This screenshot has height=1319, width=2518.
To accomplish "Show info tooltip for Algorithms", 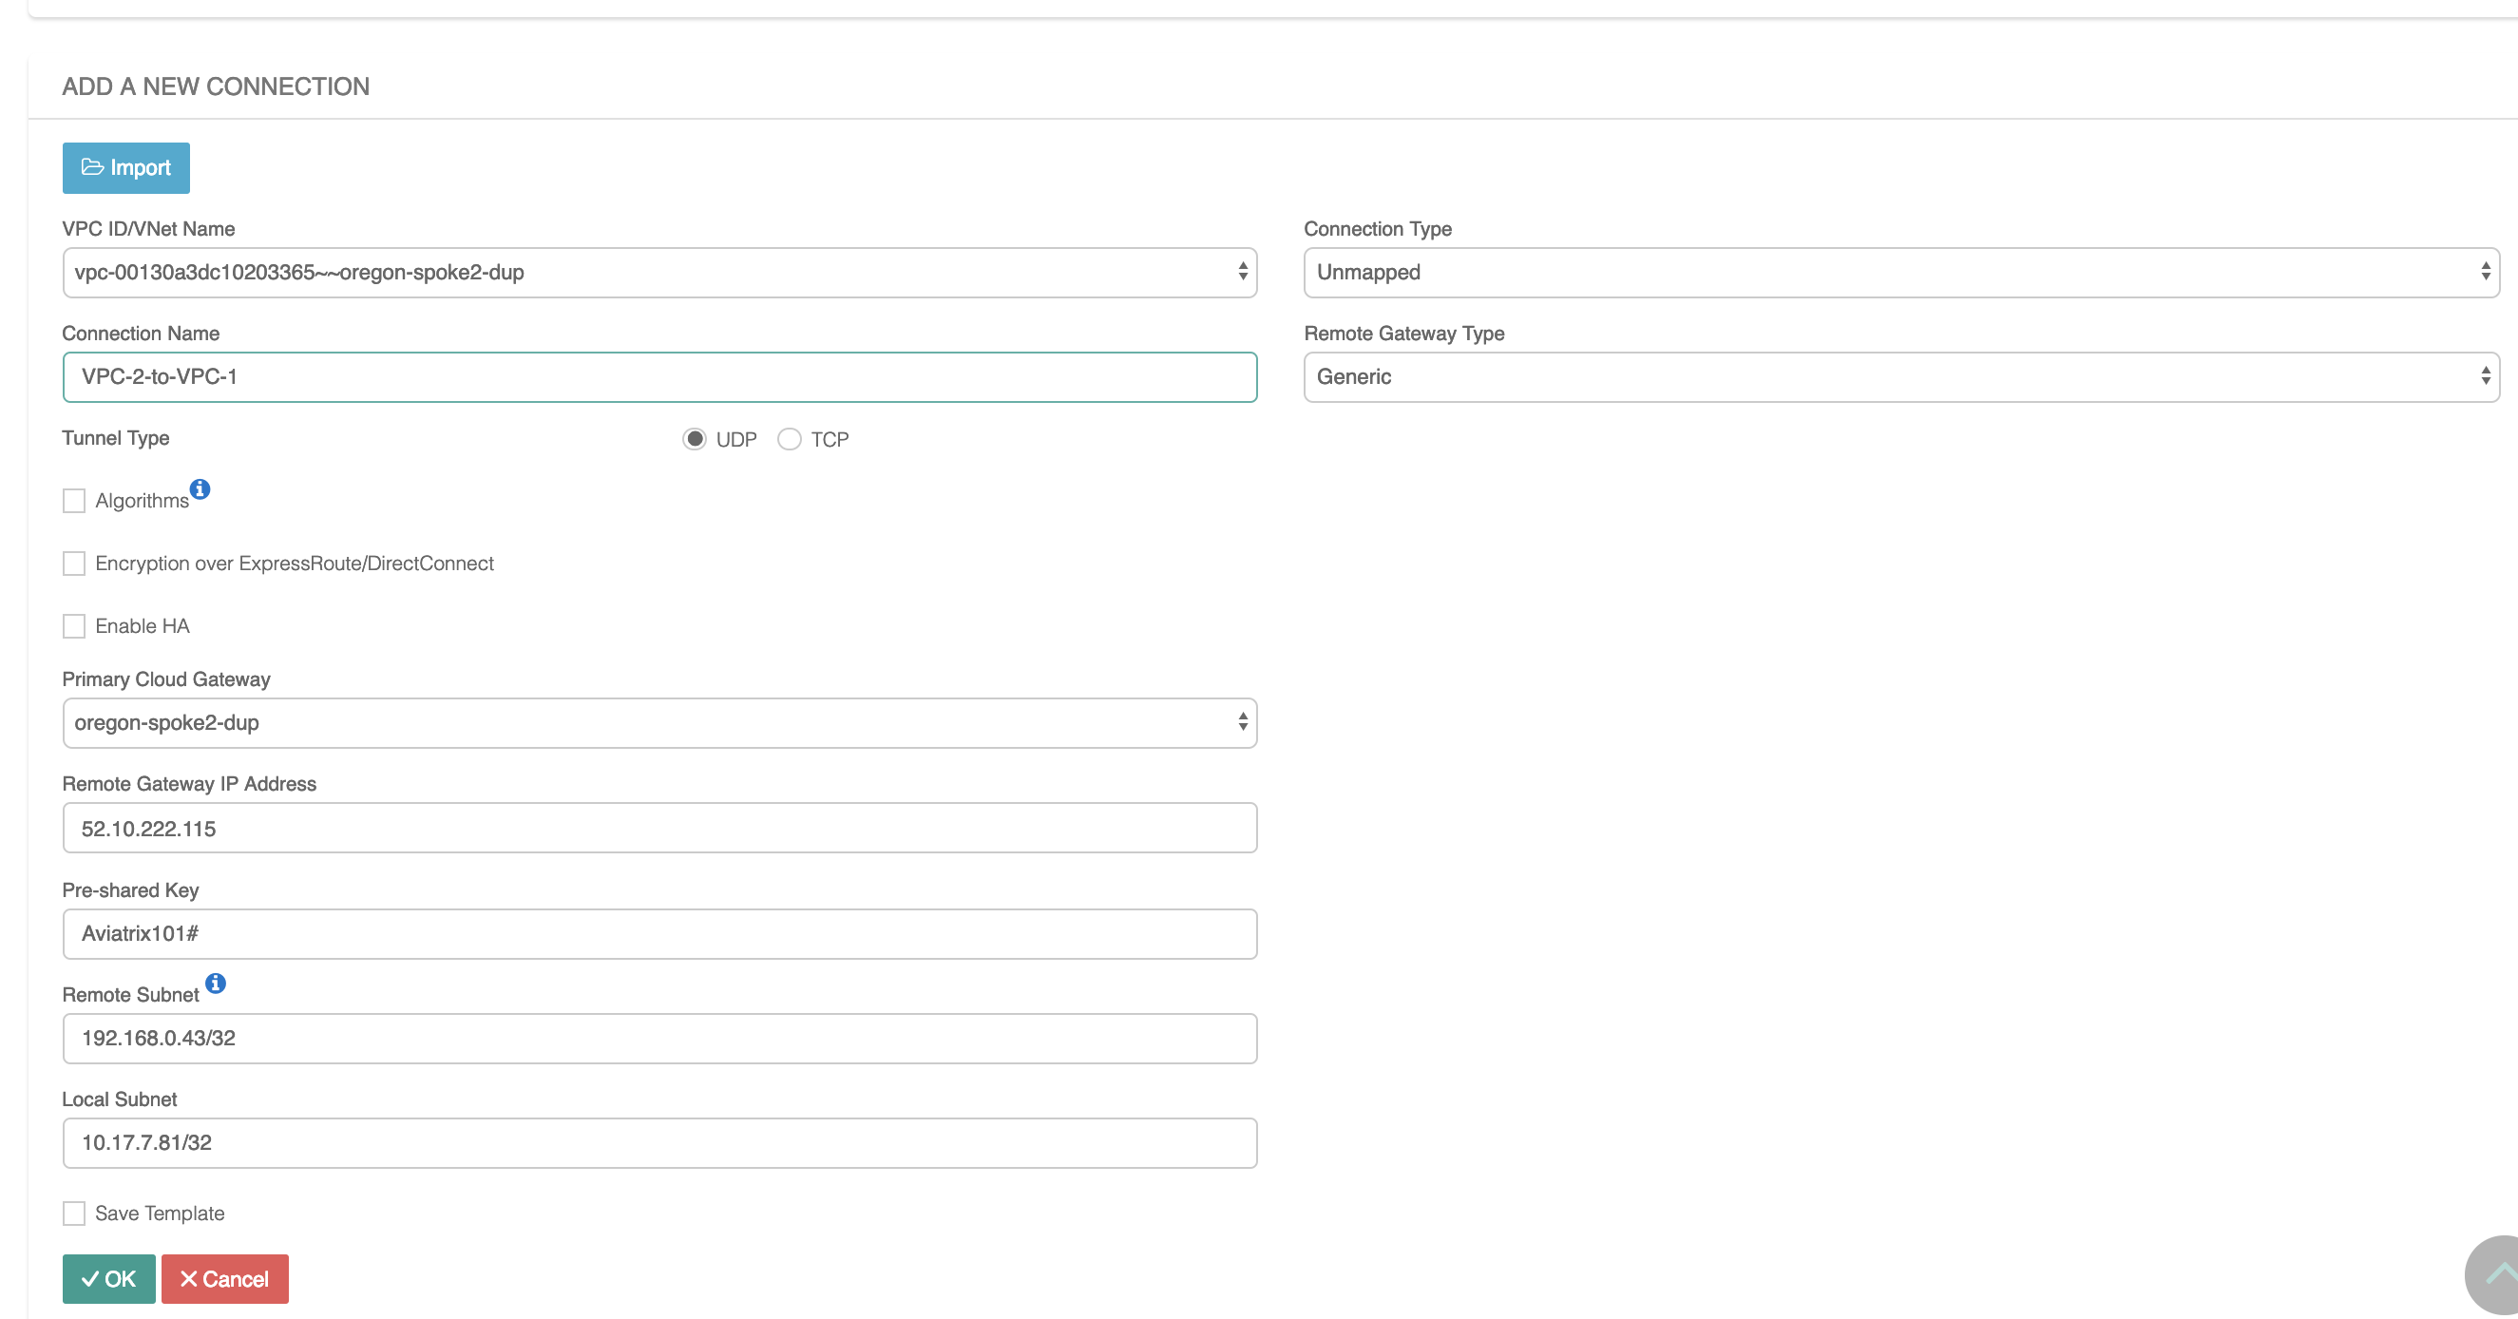I will click(200, 488).
